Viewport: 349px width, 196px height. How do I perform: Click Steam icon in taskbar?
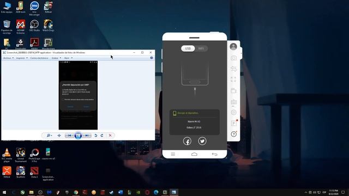pos(111,192)
